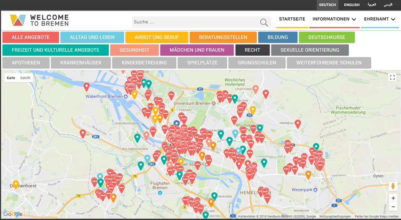
Task: Switch site language to English
Action: click(351, 5)
